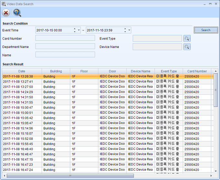Select row dated 2017-11-08 15:00:51
This screenshot has width=220, height=180.
108,113
